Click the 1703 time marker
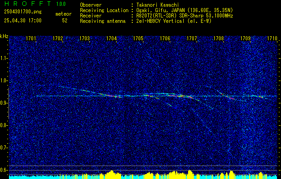This screenshot has height=179, width=281. click(x=84, y=38)
